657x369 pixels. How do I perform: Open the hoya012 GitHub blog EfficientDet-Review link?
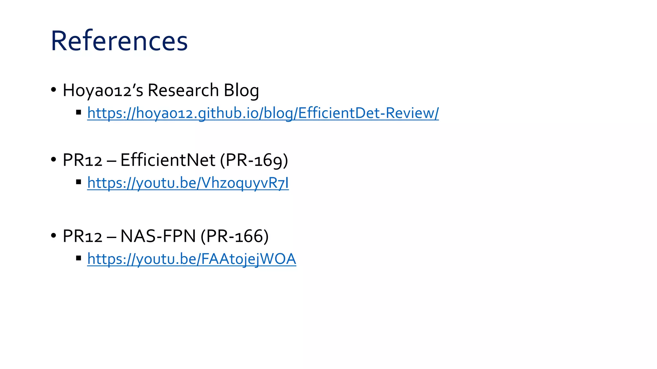(263, 113)
